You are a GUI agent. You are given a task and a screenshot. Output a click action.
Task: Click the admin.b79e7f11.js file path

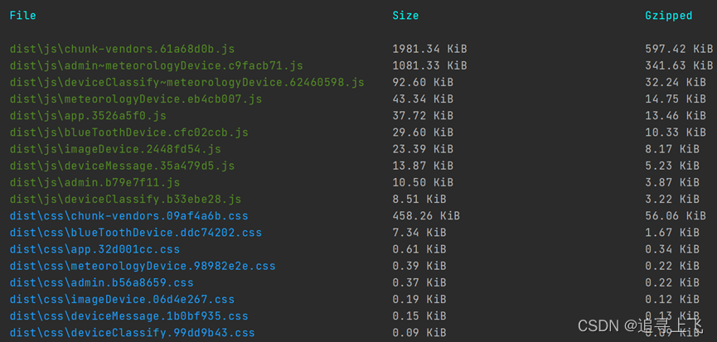[x=94, y=183]
